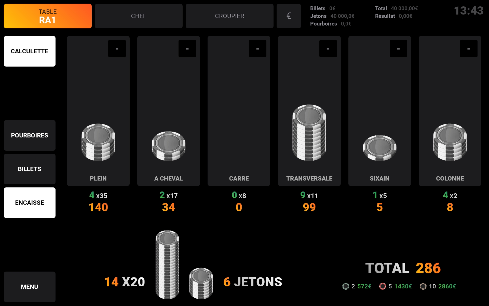The width and height of the screenshot is (489, 306).
Task: Click the euro currency button
Action: (289, 16)
